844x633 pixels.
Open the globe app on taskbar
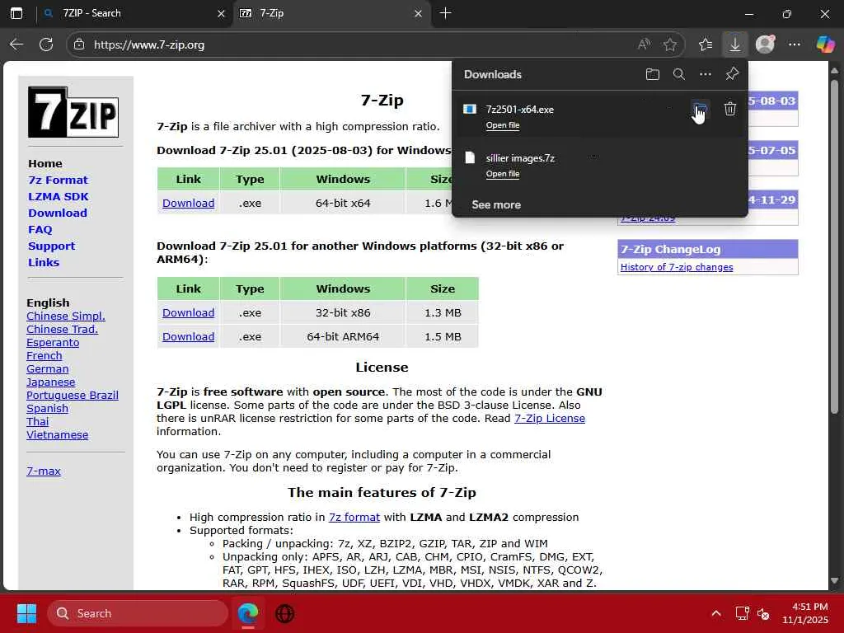pyautogui.click(x=284, y=613)
